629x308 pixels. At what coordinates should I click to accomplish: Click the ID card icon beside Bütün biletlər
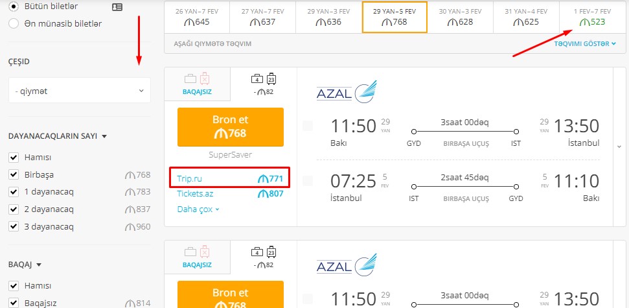117,7
